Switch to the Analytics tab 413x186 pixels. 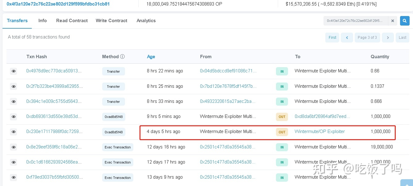point(146,21)
